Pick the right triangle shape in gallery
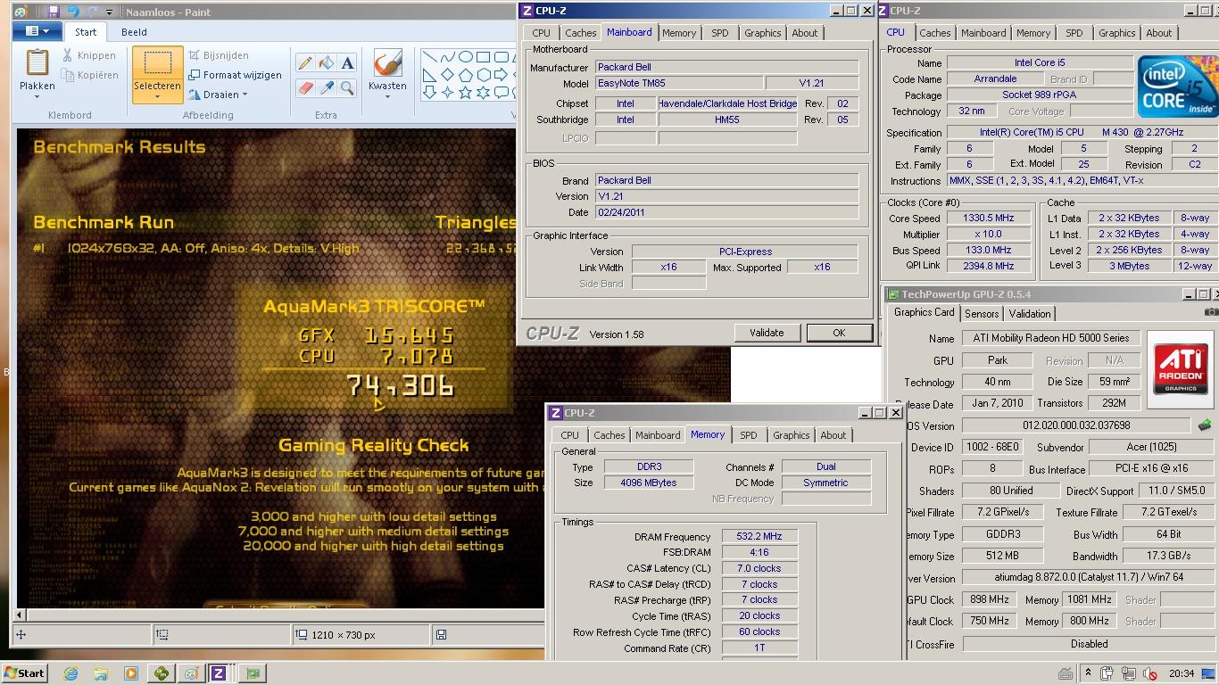The width and height of the screenshot is (1219, 685). pos(430,75)
